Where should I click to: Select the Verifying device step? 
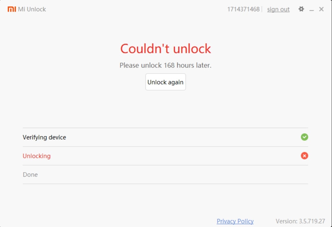click(x=45, y=137)
